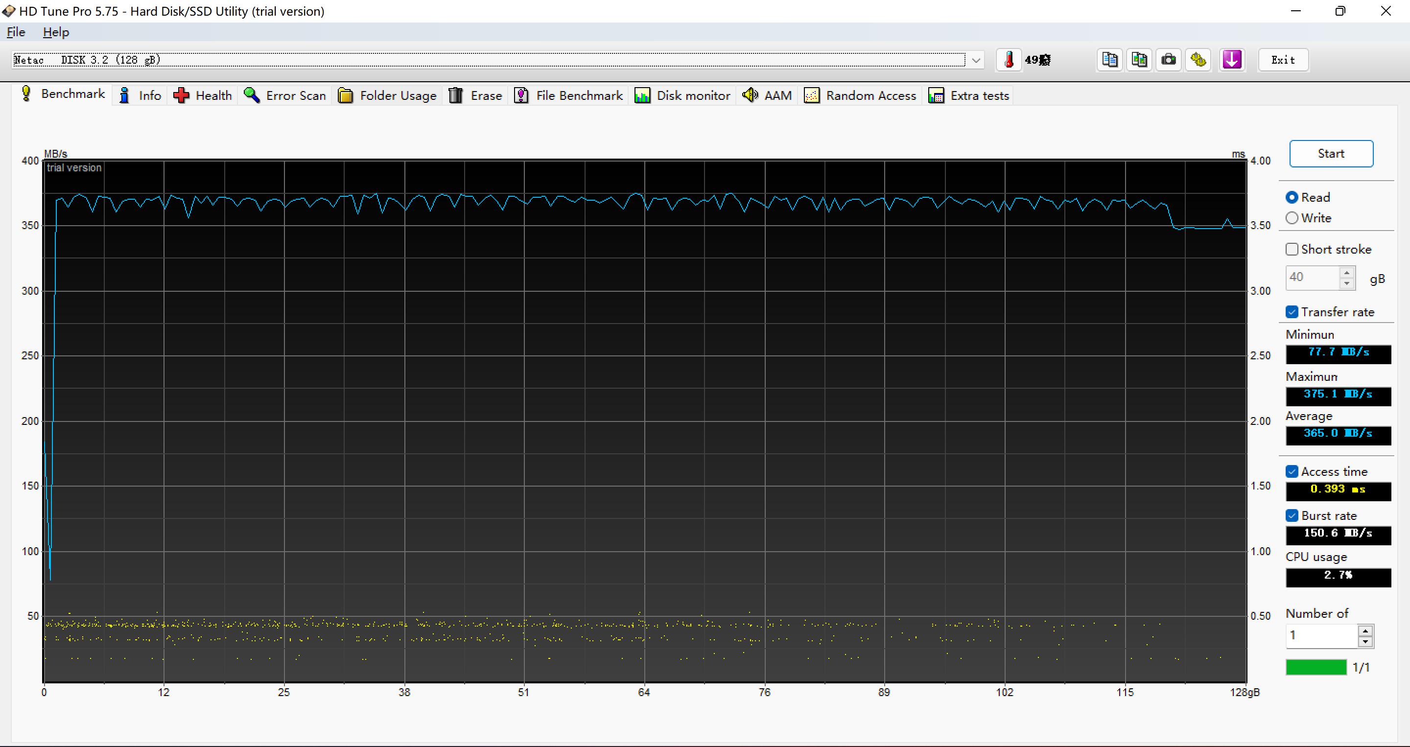This screenshot has height=747, width=1410.
Task: Uncheck the Burst rate checkbox
Action: [1292, 515]
